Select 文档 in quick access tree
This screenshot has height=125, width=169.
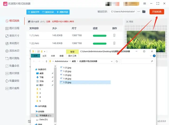click(40, 81)
